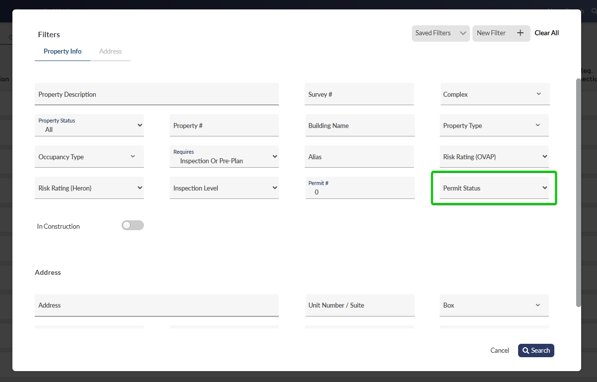Expand the Permit Status dropdown
The width and height of the screenshot is (597, 382).
(x=494, y=188)
